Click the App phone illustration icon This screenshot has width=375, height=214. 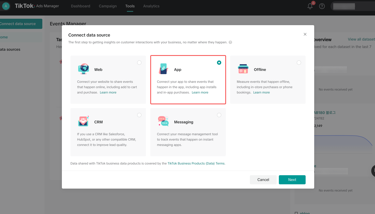point(163,69)
